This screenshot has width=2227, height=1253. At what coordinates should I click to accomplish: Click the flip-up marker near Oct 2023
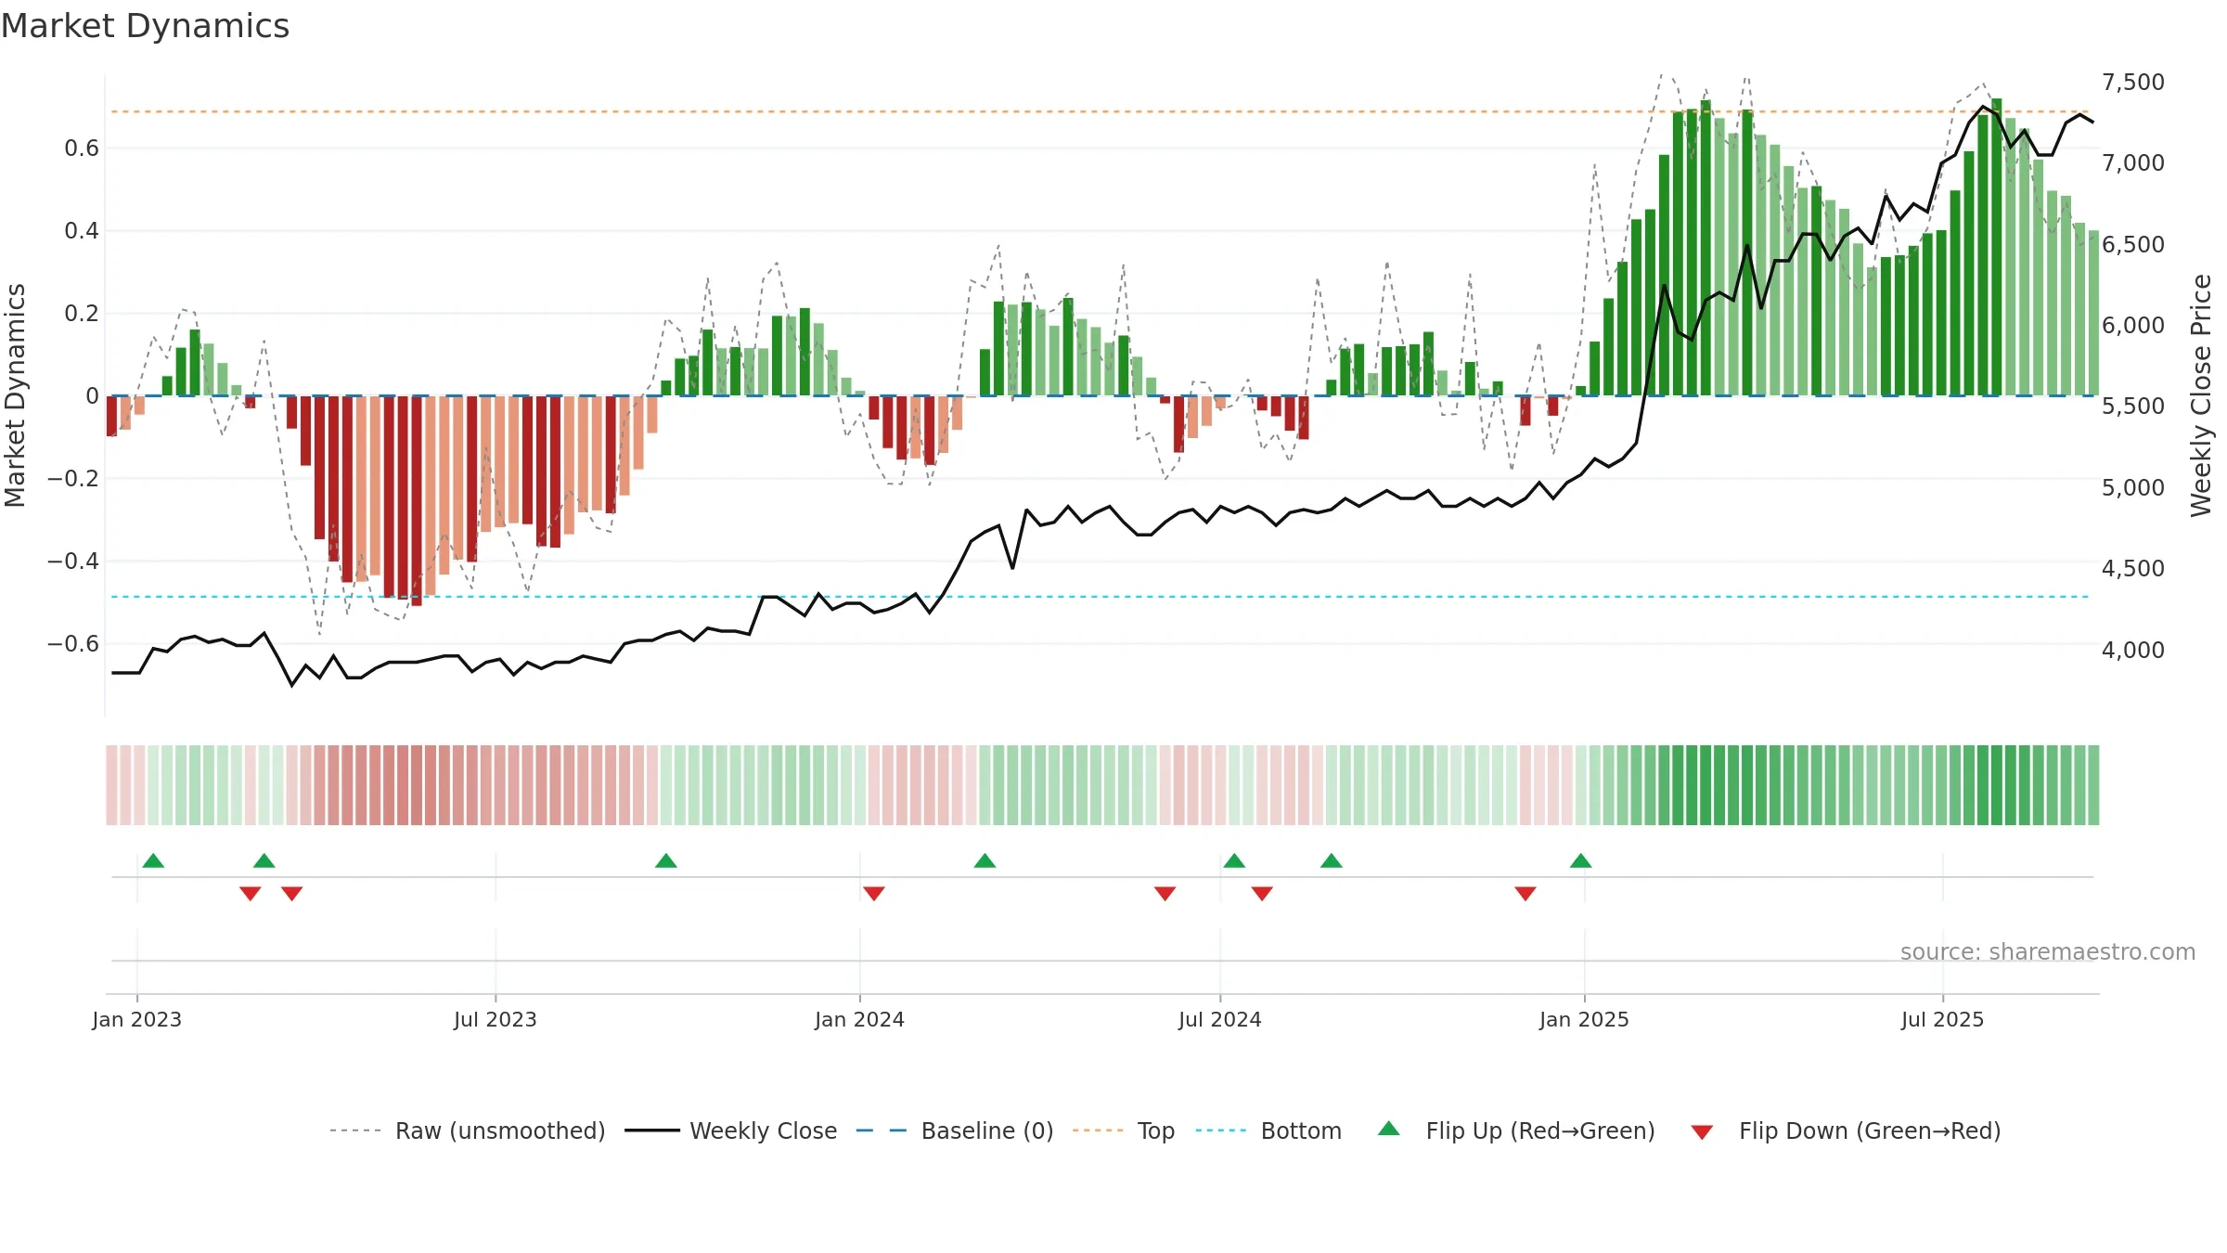coord(666,860)
